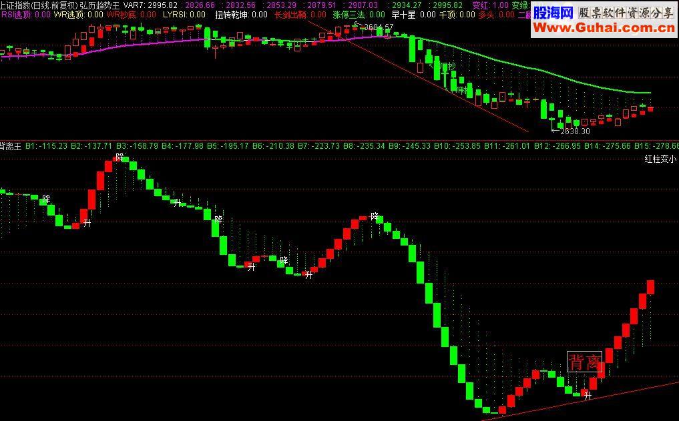The image size is (679, 421).
Task: Click the VAR7: 2995.82 value
Action: click(150, 5)
